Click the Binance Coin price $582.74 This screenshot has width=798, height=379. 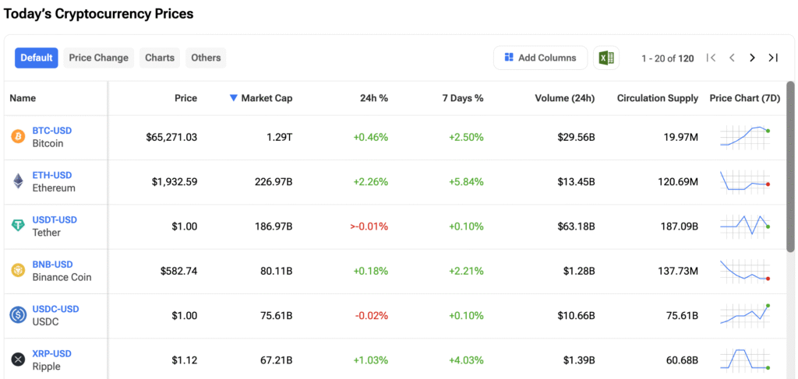[x=178, y=271]
